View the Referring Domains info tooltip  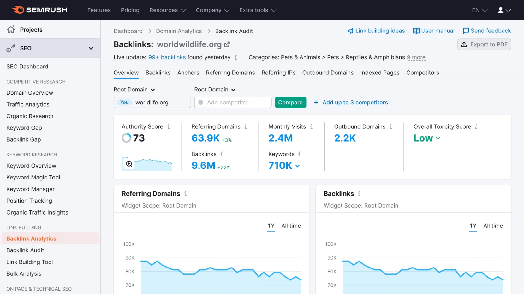pyautogui.click(x=246, y=126)
